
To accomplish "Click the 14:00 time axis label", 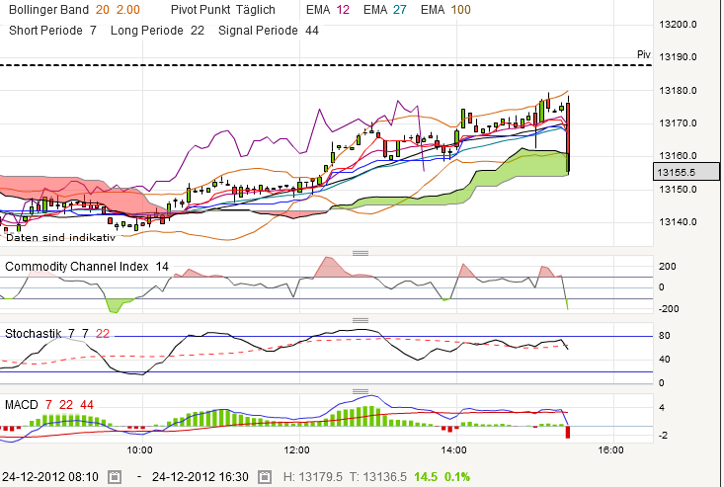I will 453,450.
